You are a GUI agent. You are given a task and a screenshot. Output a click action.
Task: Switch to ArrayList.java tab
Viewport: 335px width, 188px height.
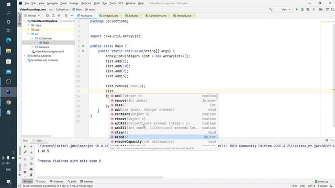[110, 16]
